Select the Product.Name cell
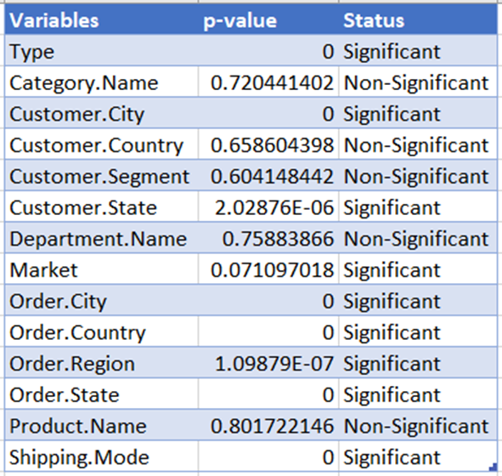 (x=101, y=426)
